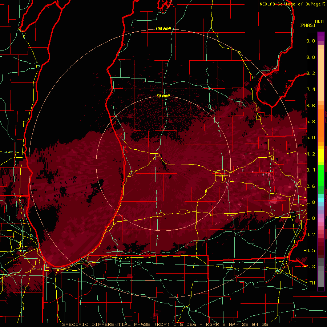The image size is (327, 327).
Task: Click the 3.4 legend value
Action: click(311, 170)
